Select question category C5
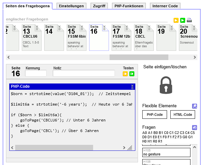 [192, 133]
